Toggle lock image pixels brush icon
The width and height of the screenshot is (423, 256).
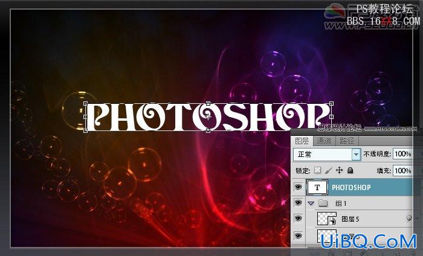pos(328,170)
